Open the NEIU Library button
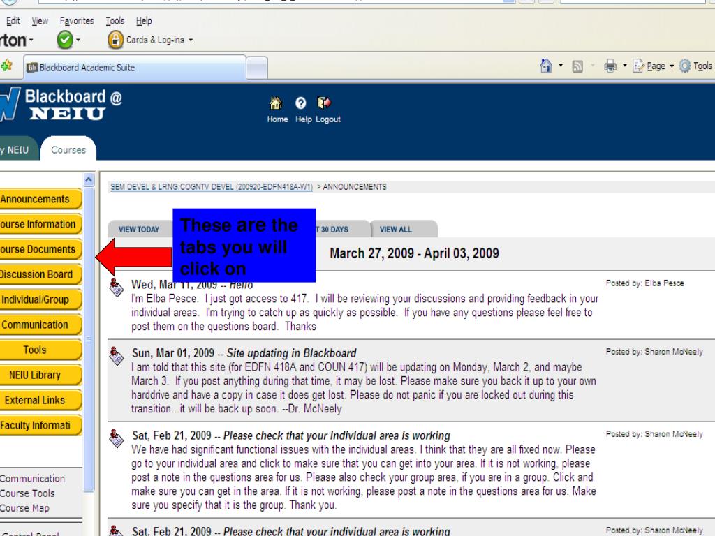Image resolution: width=715 pixels, height=536 pixels. pos(40,375)
